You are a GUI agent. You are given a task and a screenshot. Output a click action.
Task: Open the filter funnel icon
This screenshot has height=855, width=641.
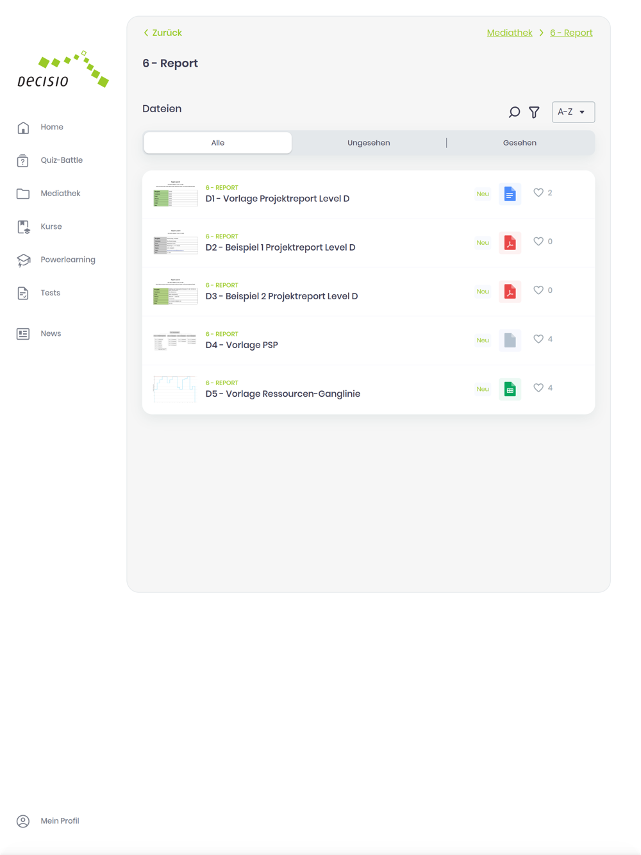(x=534, y=112)
